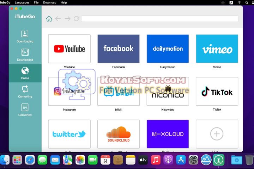Open Finder from the Dock
Screen dimensions: 254x169
[5, 160]
